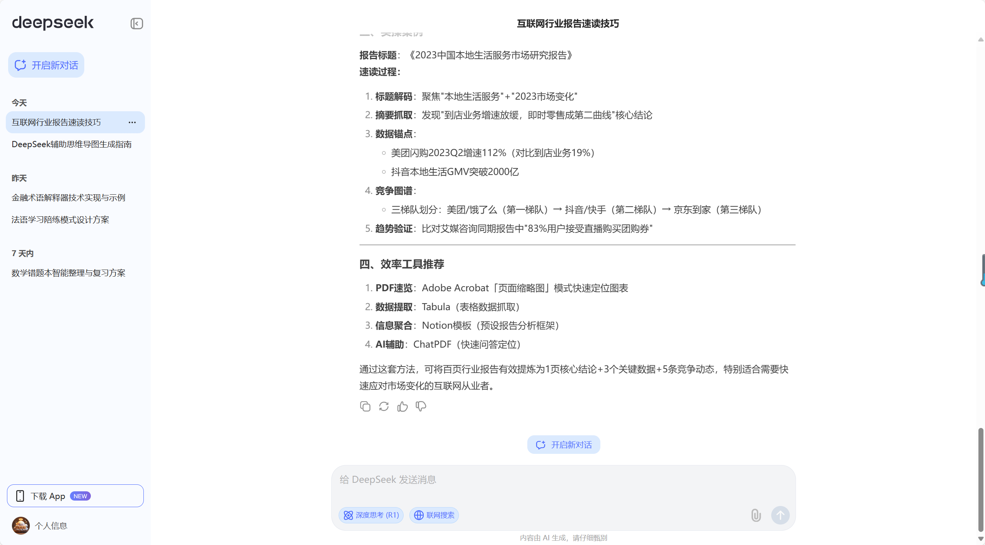985x545 pixels.
Task: Click the heading 四、效率工具推荐
Action: click(402, 265)
